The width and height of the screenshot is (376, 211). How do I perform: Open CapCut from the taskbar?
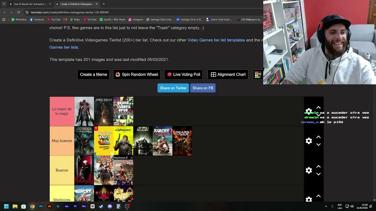click(93, 206)
